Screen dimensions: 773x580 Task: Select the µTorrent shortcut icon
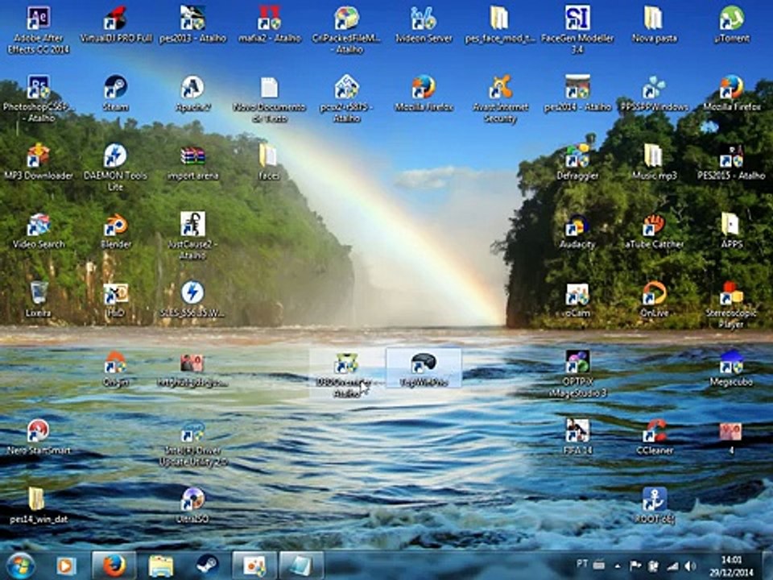(x=732, y=23)
